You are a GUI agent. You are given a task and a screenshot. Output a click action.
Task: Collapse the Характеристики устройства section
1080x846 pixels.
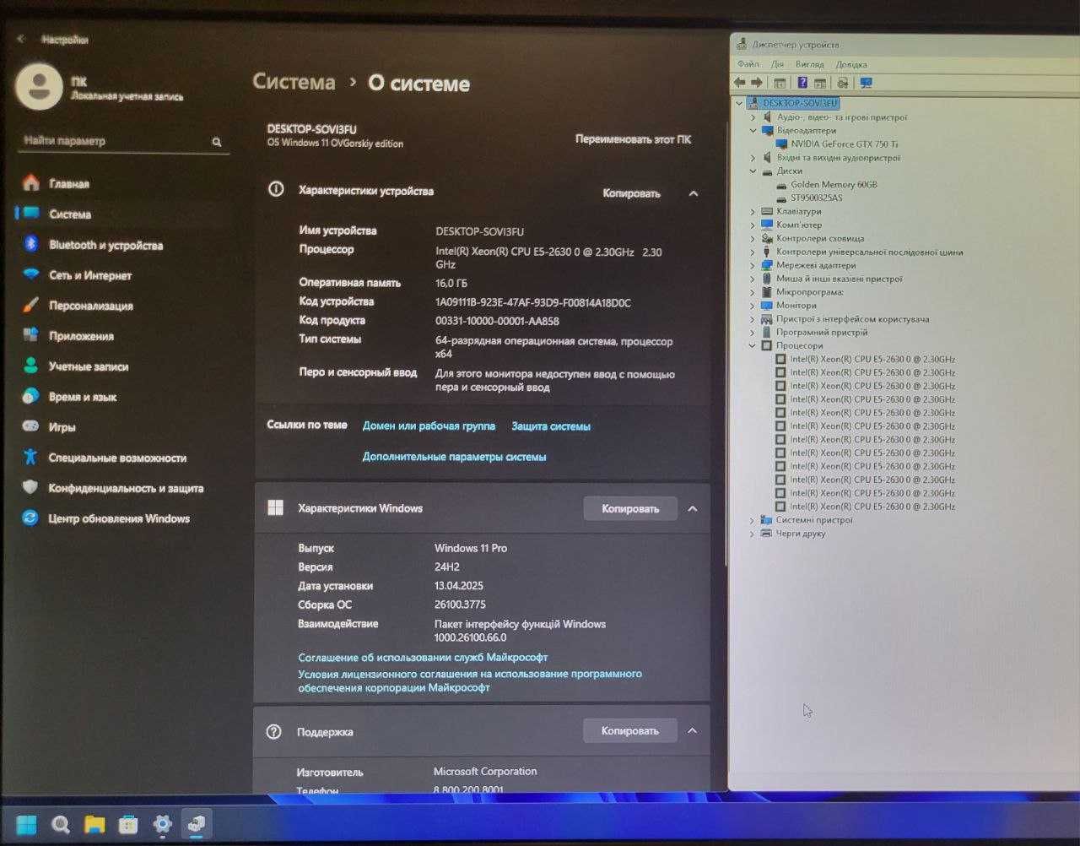[694, 193]
